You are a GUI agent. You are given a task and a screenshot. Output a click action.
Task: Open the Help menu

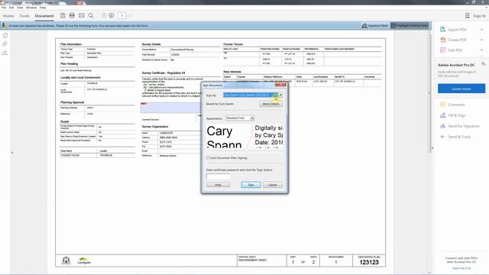coord(43,8)
